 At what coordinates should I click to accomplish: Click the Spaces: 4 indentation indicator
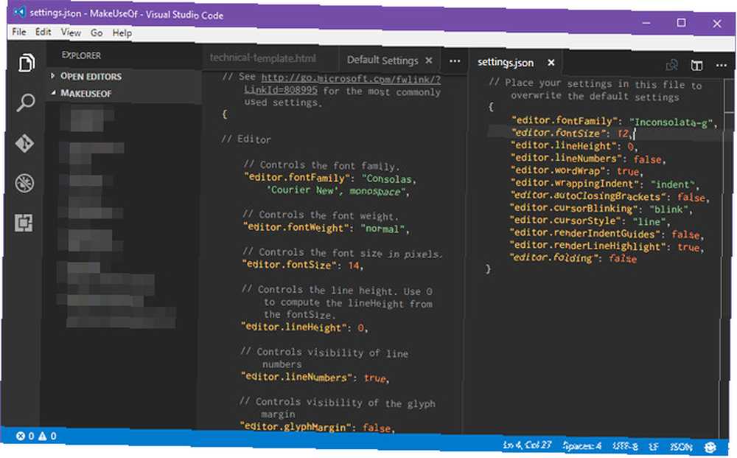pos(582,445)
